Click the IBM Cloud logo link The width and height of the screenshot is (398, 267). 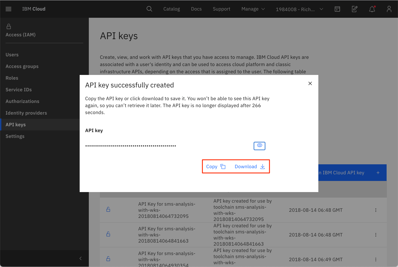(x=34, y=9)
